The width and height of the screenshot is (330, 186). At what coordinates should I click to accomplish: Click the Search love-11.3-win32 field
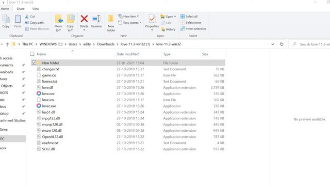309,44
